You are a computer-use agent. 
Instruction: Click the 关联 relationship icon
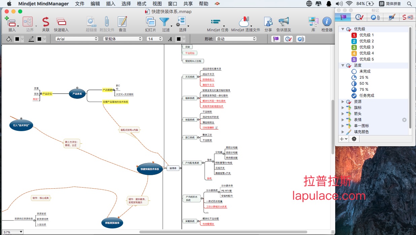tap(46, 22)
